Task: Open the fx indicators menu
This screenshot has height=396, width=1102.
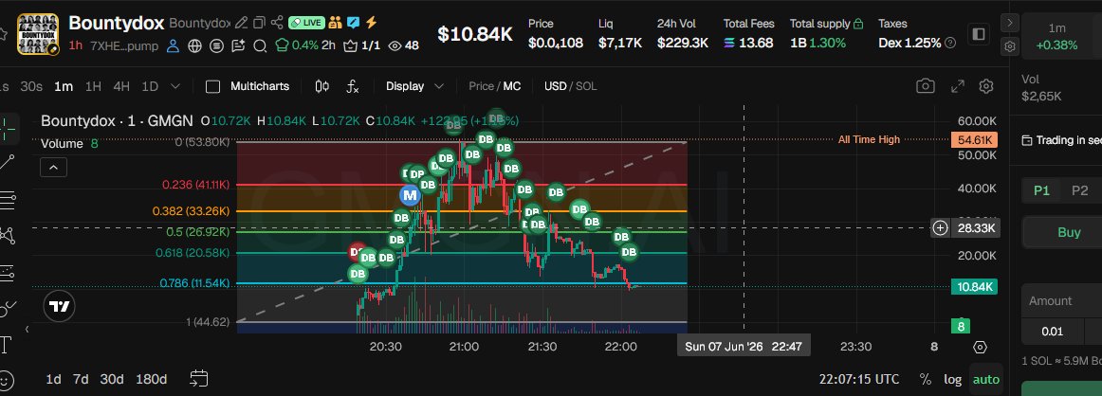Action: 353,86
